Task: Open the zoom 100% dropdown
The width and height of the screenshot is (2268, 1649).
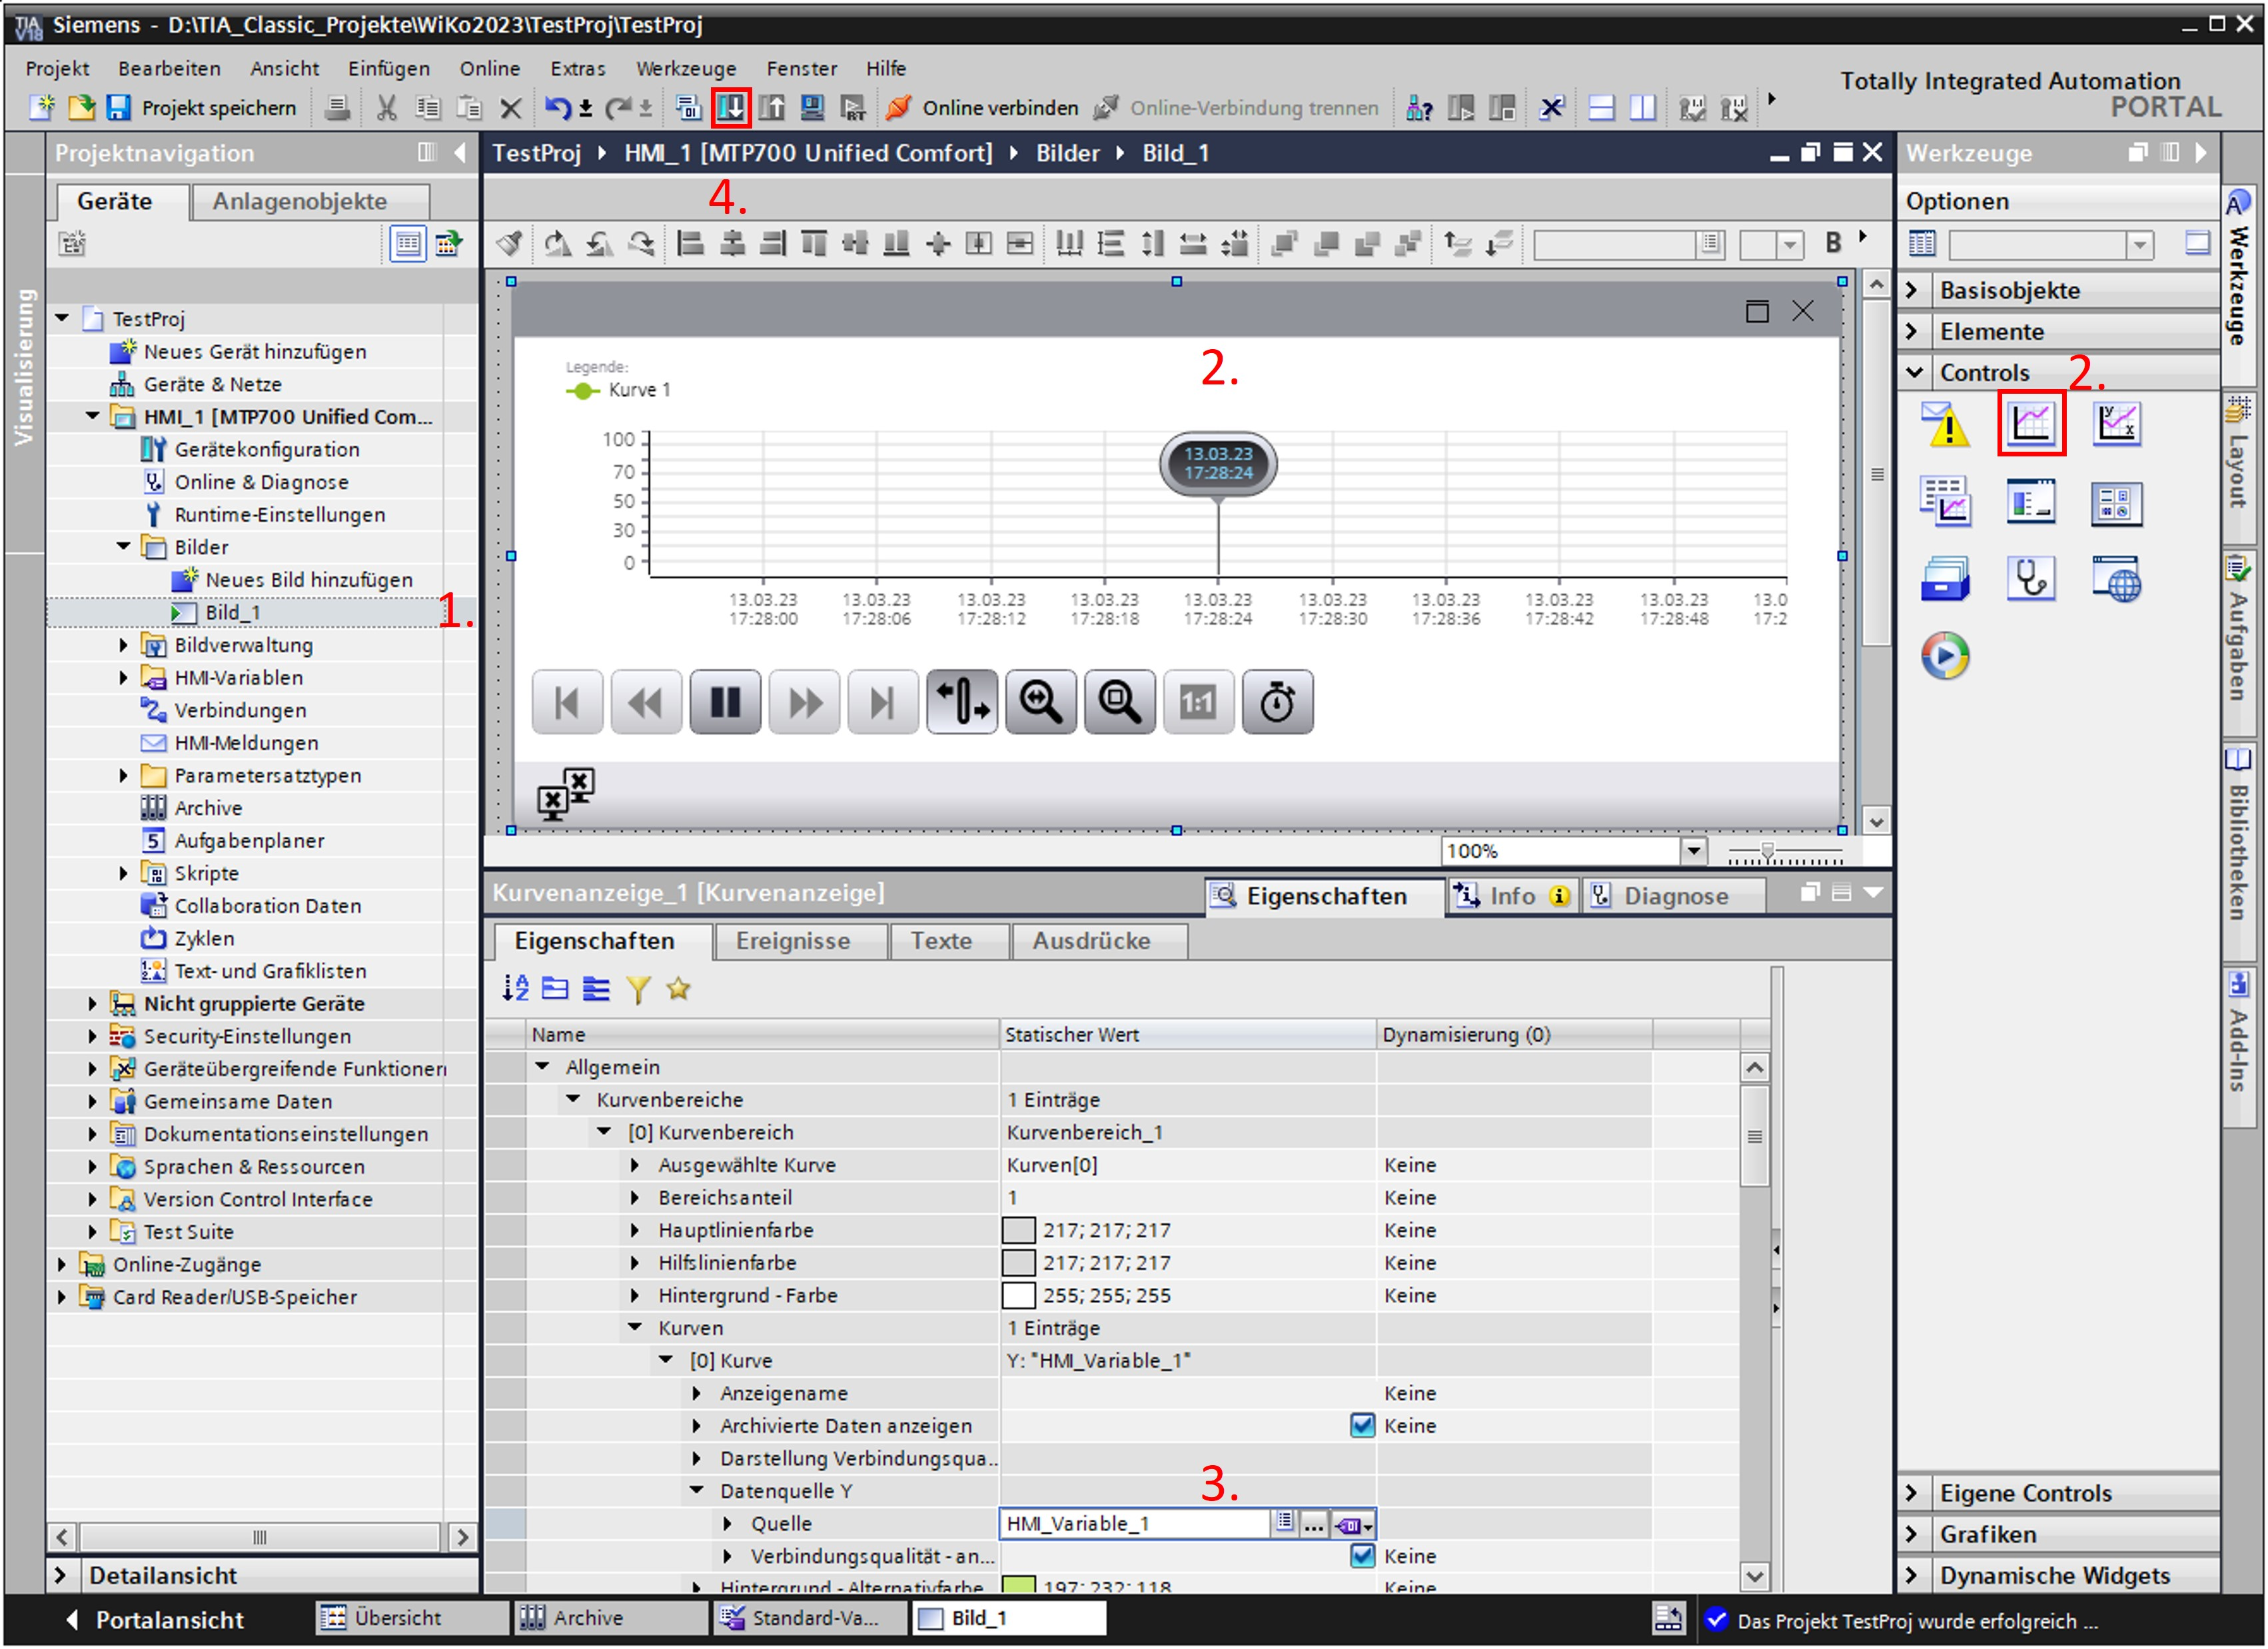Action: click(x=1693, y=851)
